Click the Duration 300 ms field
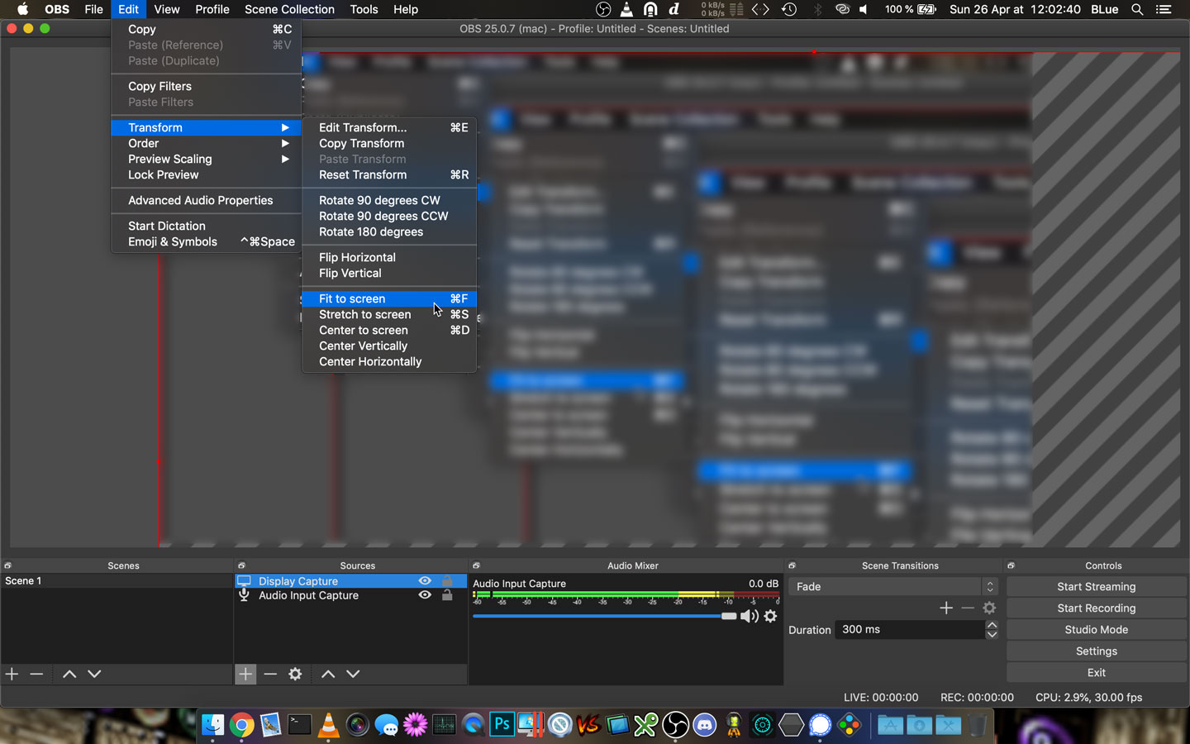The height and width of the screenshot is (744, 1190). [x=910, y=629]
